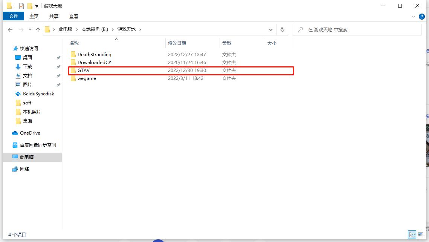Click the Help question mark icon
Screen dimensions: 429x242
(421, 16)
